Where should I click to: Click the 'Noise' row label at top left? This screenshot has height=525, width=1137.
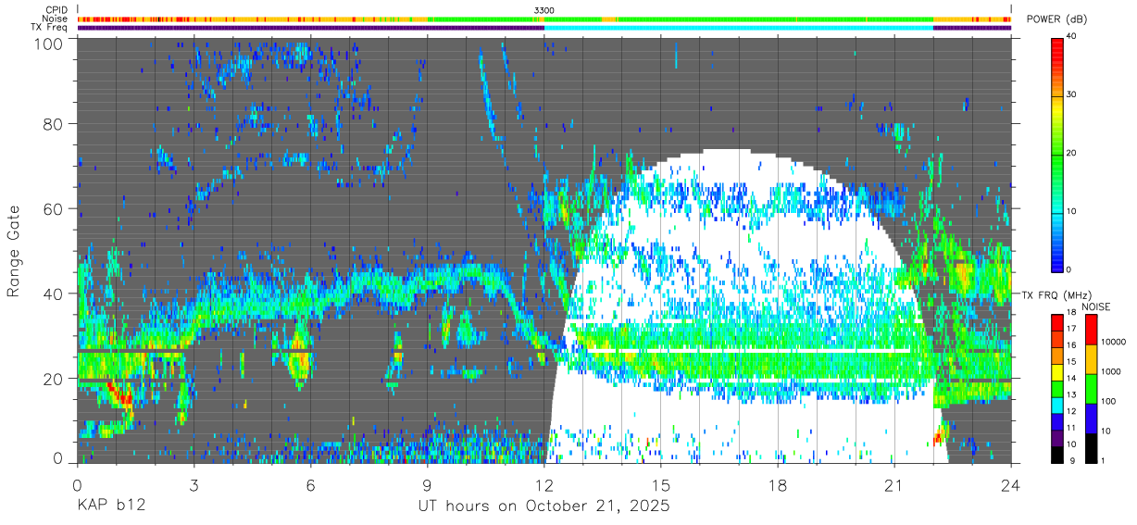56,19
